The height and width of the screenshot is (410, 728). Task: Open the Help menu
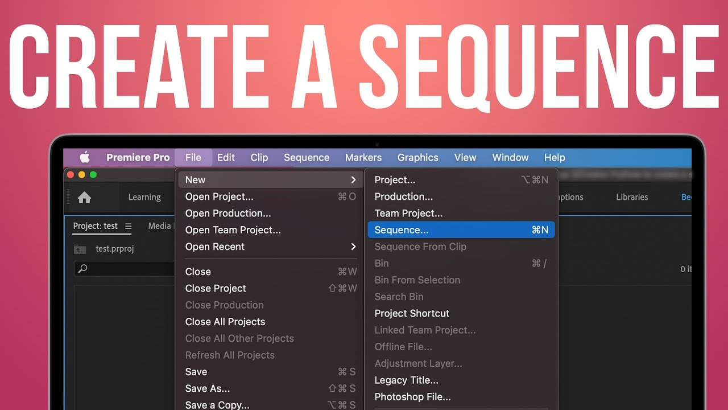click(x=555, y=158)
